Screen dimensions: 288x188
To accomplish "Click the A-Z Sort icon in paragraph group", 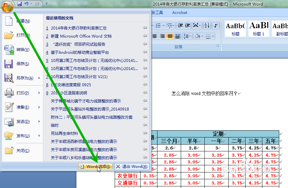I will 207,26.
